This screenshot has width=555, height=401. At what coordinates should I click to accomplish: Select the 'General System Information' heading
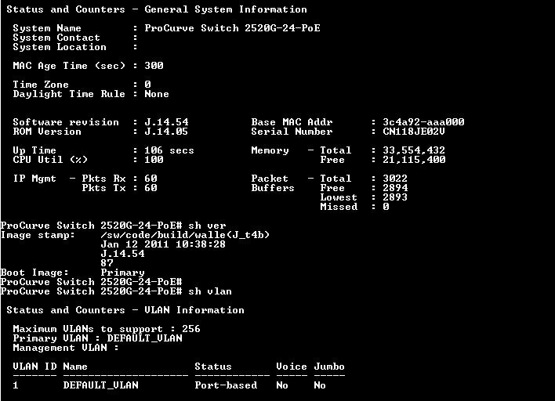coord(226,9)
